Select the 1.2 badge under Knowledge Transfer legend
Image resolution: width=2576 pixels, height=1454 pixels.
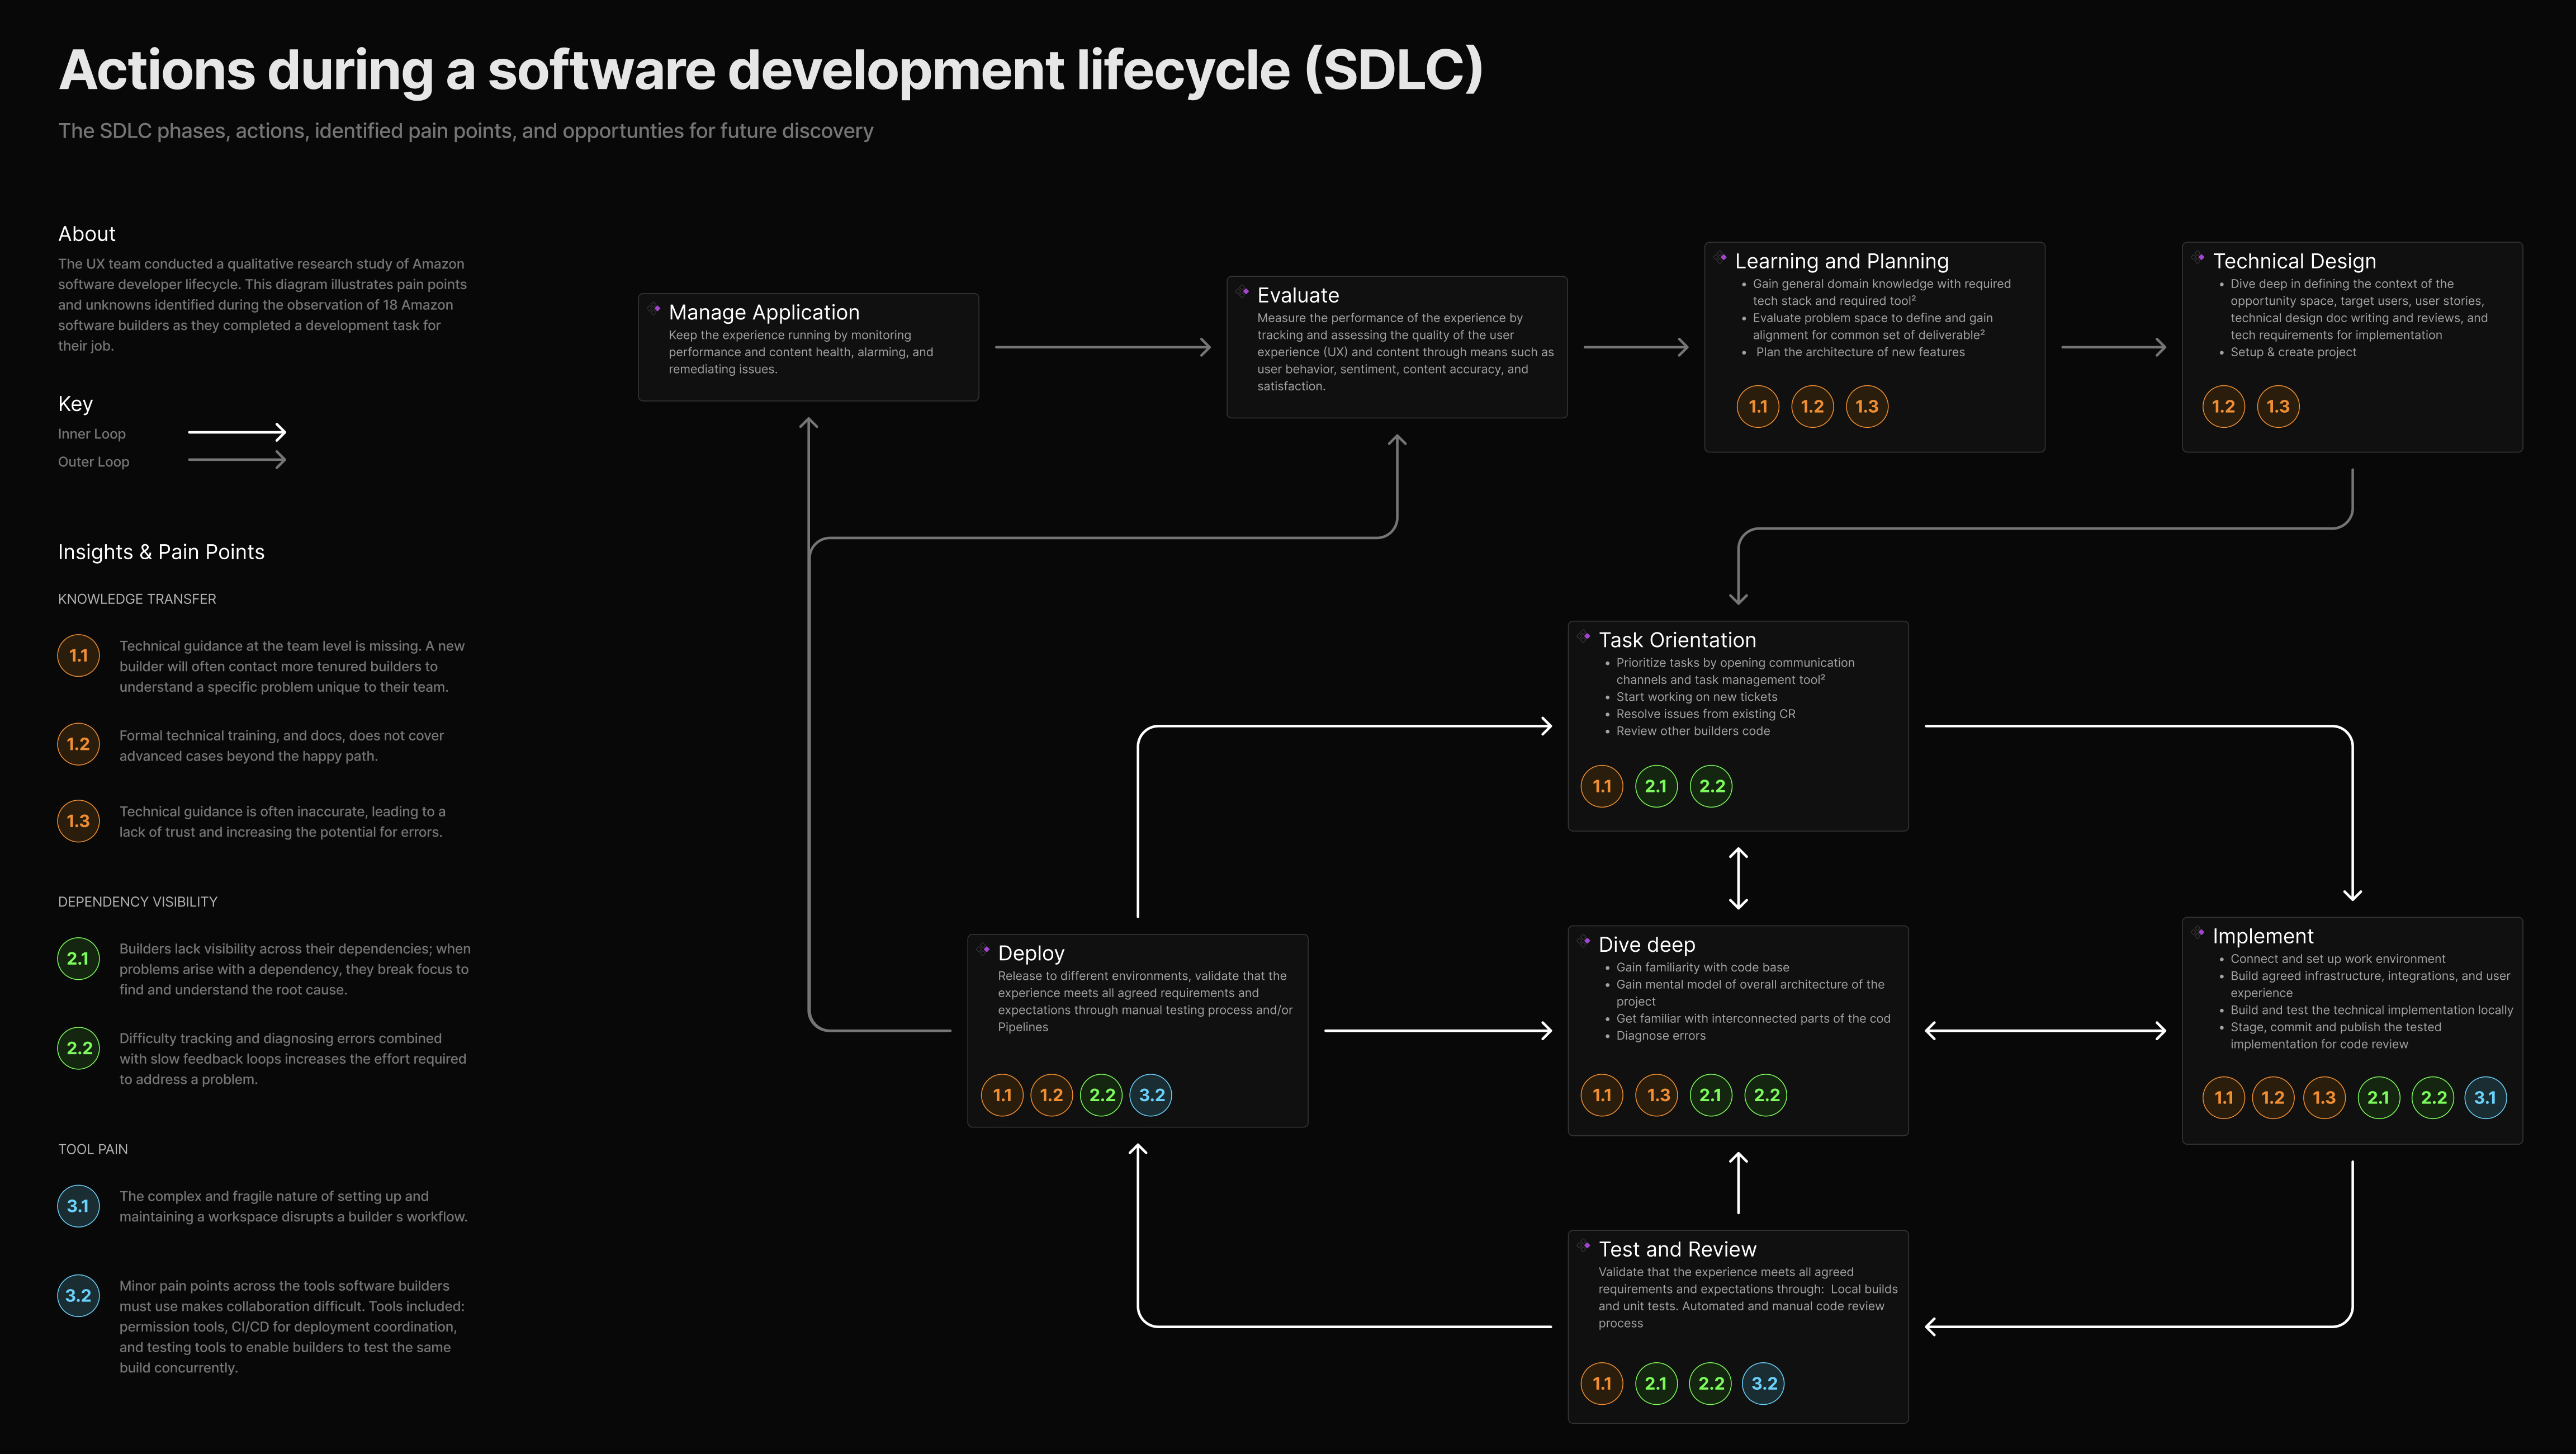[78, 744]
